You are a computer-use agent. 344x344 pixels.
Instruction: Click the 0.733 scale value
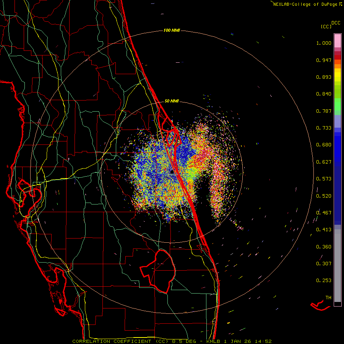(x=324, y=128)
